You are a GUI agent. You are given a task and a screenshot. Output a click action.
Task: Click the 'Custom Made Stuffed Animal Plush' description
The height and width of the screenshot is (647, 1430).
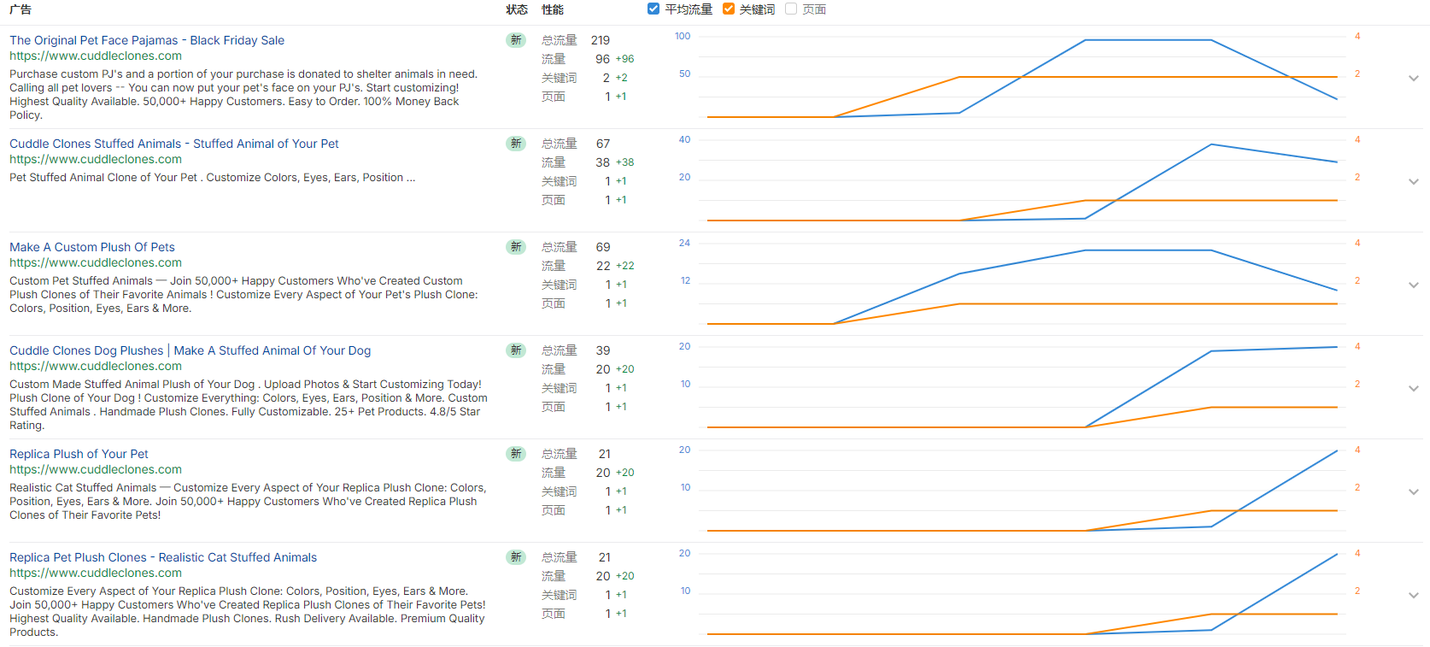249,405
